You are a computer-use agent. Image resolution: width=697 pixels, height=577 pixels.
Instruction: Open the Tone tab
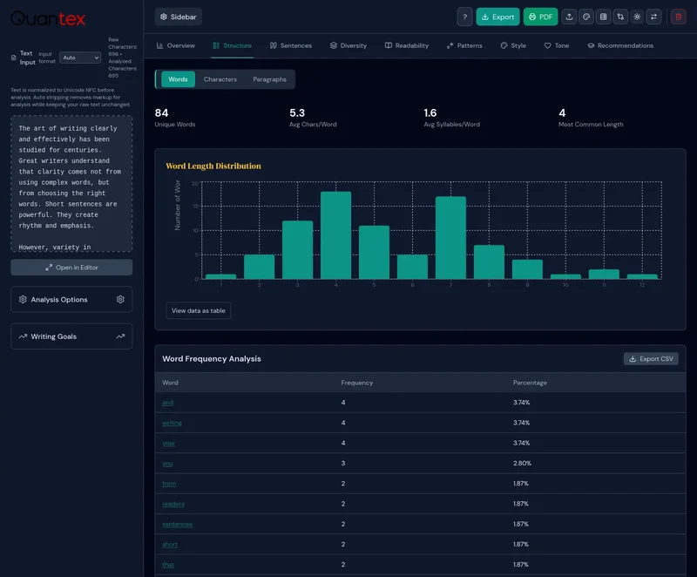[557, 45]
